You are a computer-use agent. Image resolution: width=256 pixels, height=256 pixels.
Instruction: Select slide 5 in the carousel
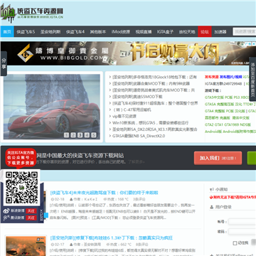click(x=94, y=135)
